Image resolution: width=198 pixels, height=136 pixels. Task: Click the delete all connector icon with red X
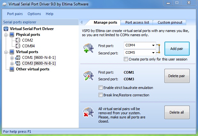click(88, 112)
